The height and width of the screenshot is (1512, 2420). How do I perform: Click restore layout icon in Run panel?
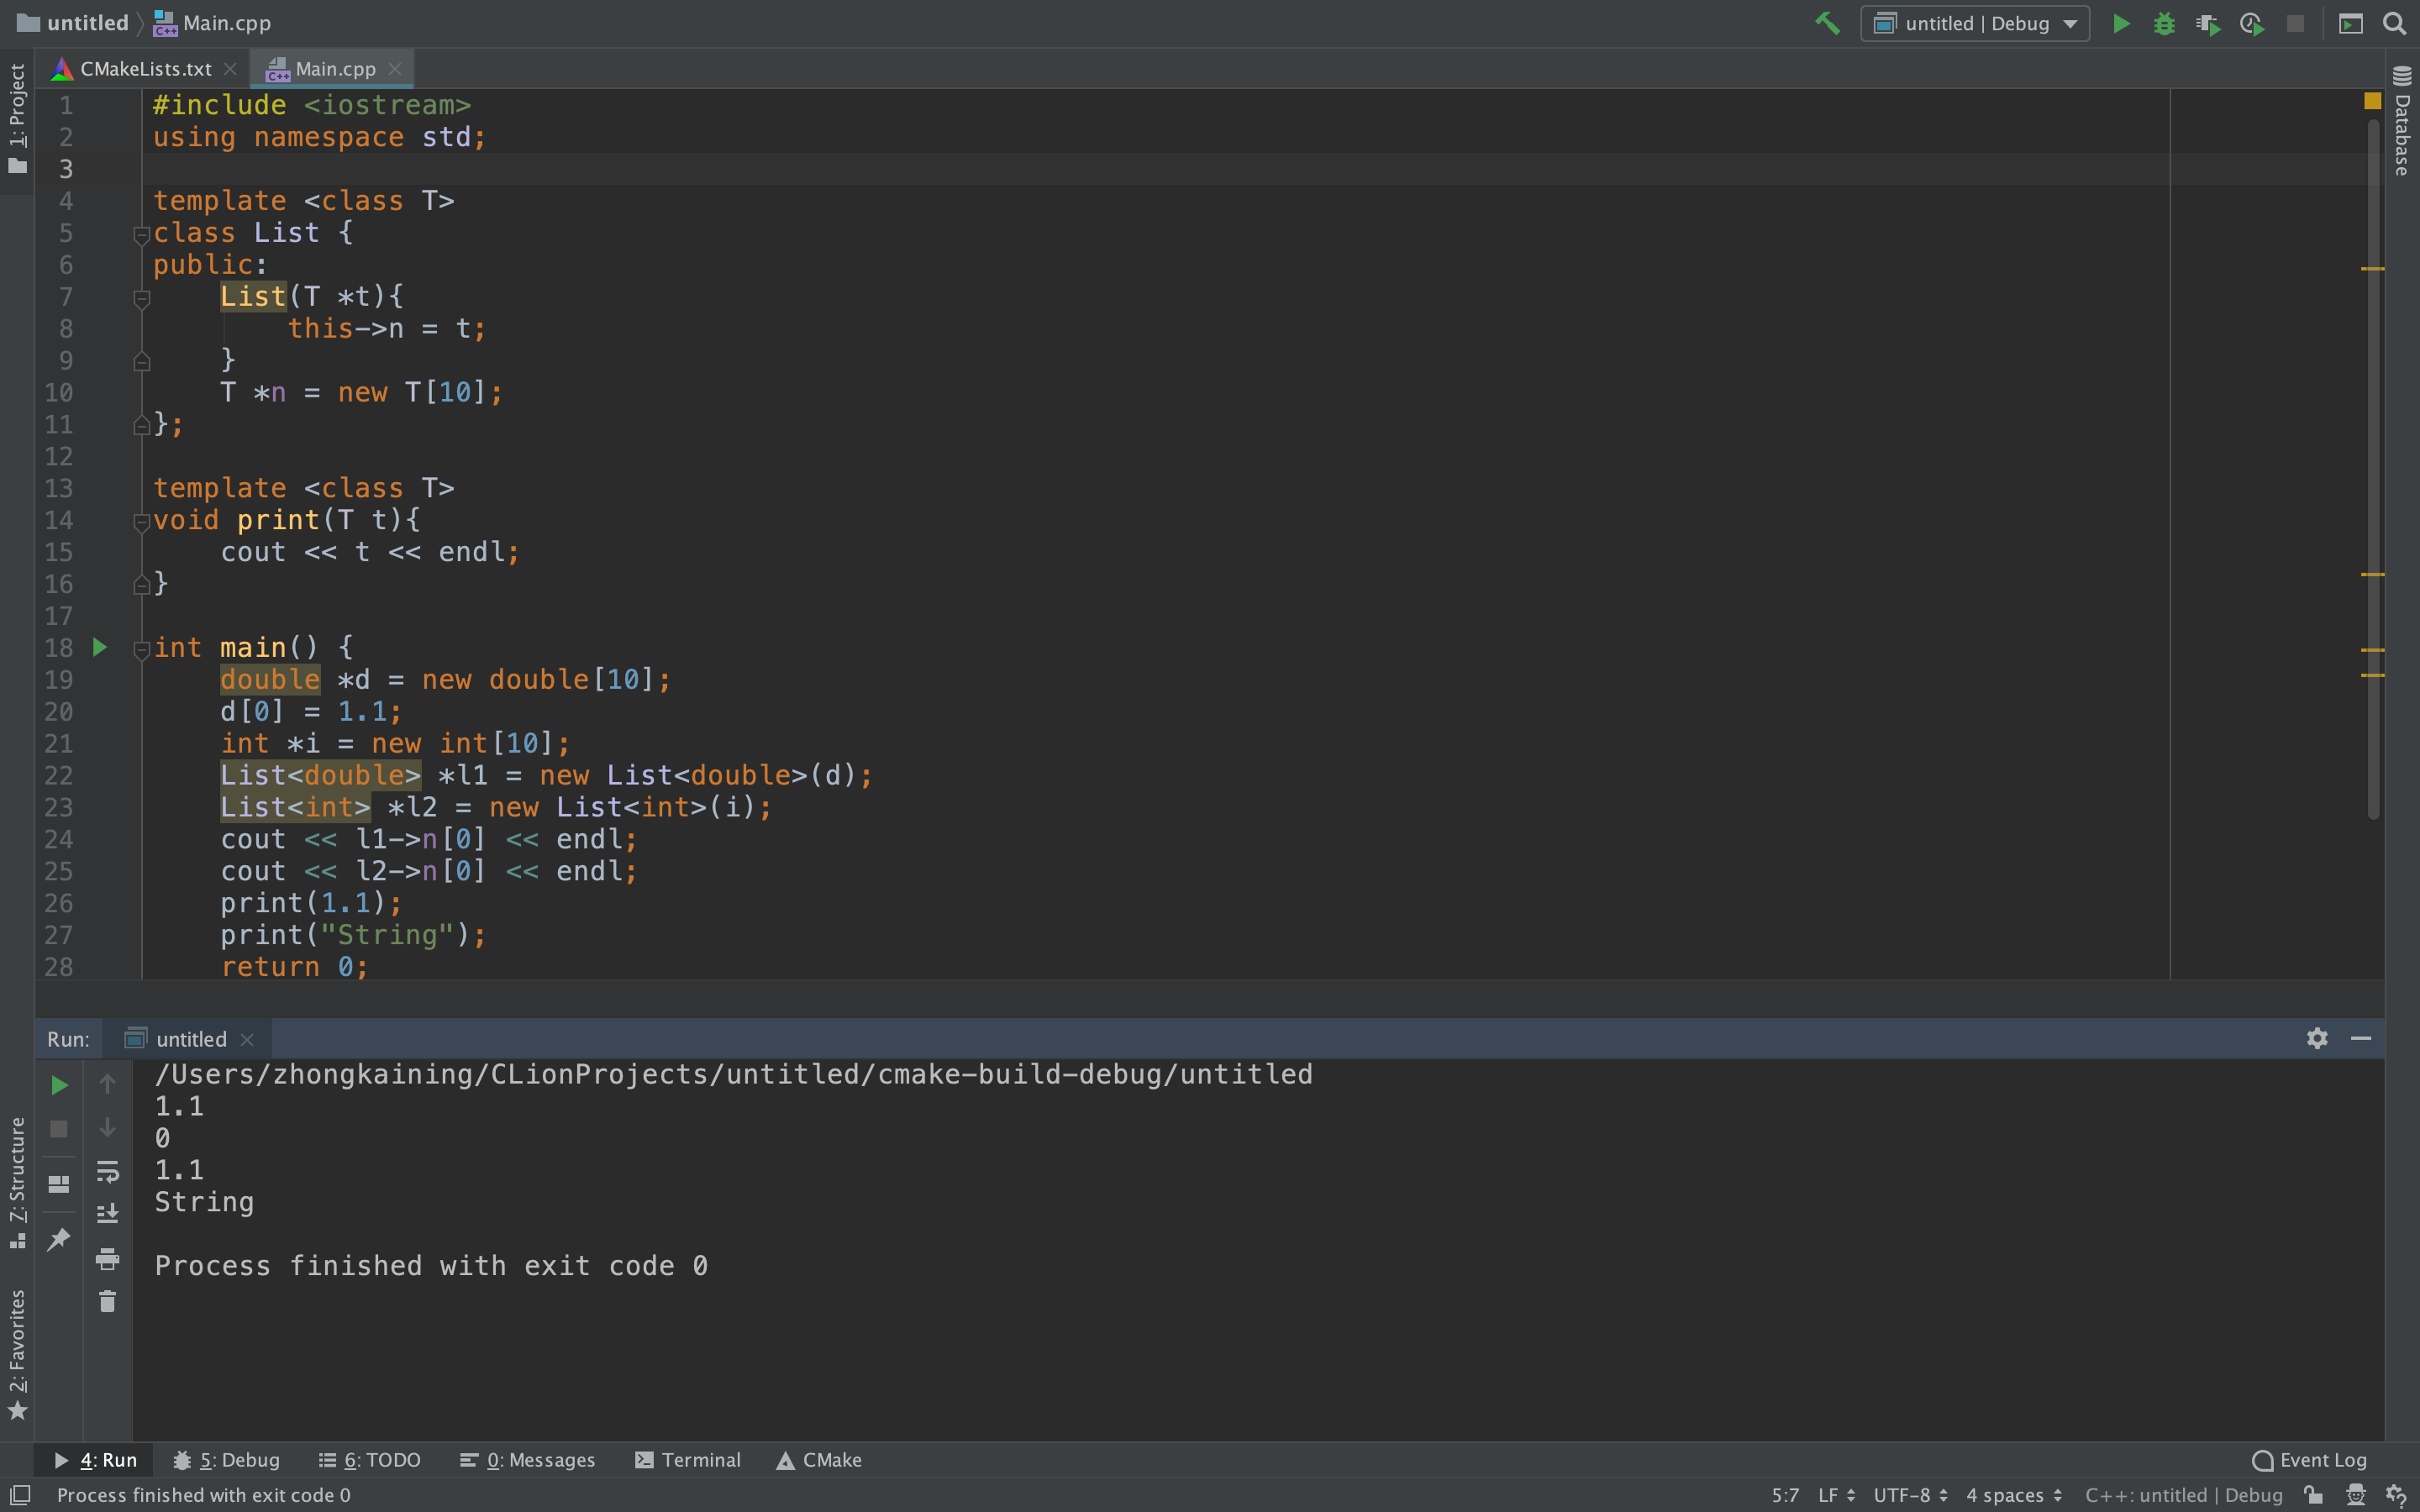tap(59, 1184)
